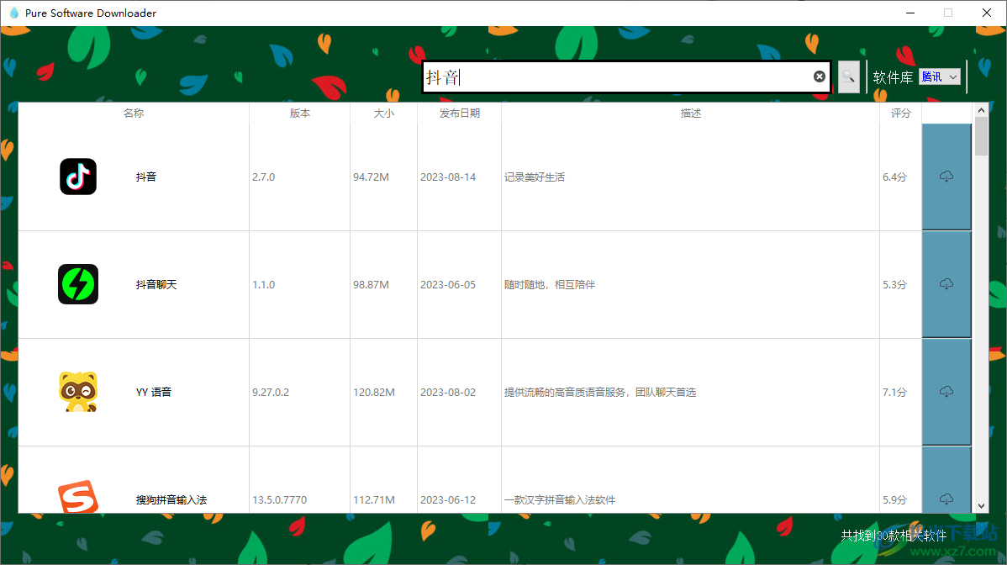The image size is (1007, 565).
Task: Close the Pure Software Downloader window
Action: coord(987,13)
